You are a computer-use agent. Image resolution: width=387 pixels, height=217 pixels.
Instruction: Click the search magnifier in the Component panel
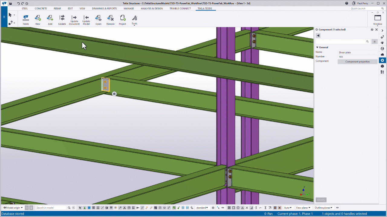pyautogui.click(x=367, y=41)
